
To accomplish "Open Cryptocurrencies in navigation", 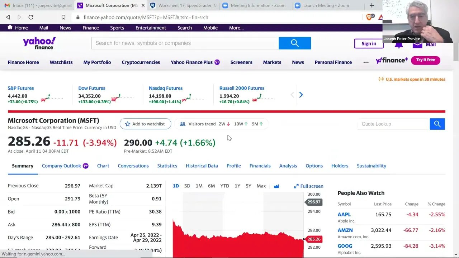I will [x=141, y=62].
